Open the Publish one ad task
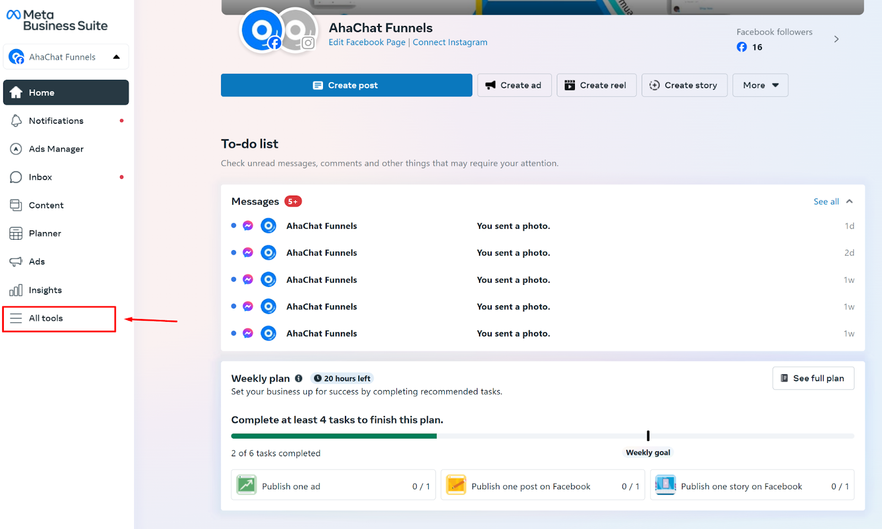Image resolution: width=882 pixels, height=529 pixels. pyautogui.click(x=334, y=485)
